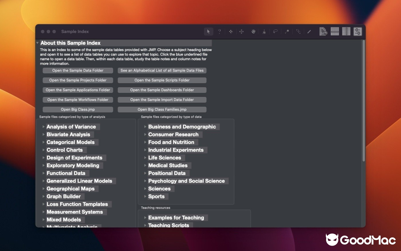Activate the Lasso selection tool
401x251 pixels.
[x=276, y=31]
